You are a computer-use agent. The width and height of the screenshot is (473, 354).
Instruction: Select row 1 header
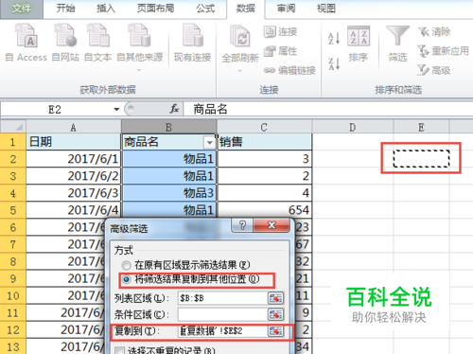click(x=12, y=142)
